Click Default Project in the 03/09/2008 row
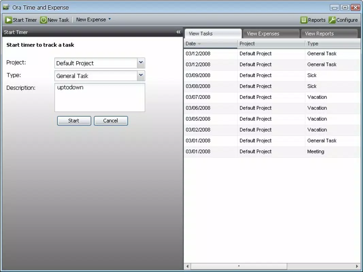Screen dimensions: 363x272 (255, 75)
